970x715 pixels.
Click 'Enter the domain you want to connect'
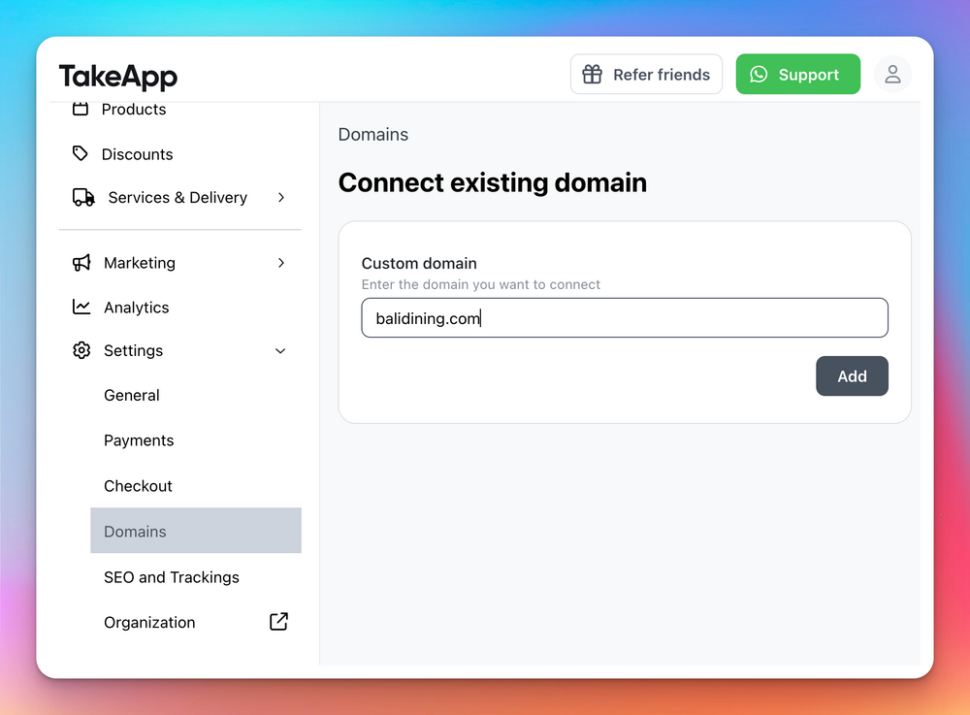(x=481, y=284)
